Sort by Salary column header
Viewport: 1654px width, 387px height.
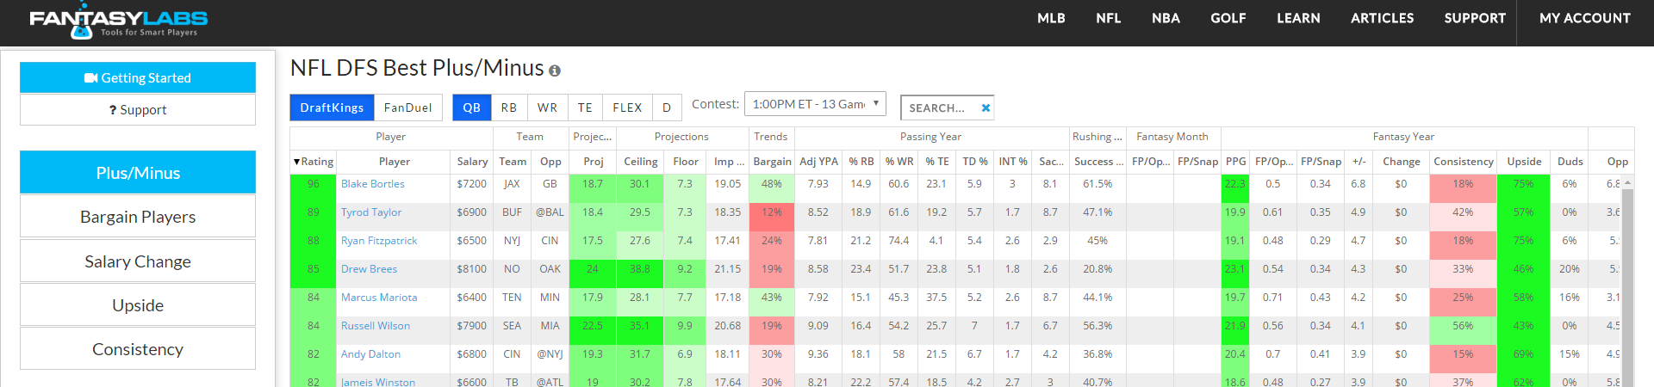472,162
